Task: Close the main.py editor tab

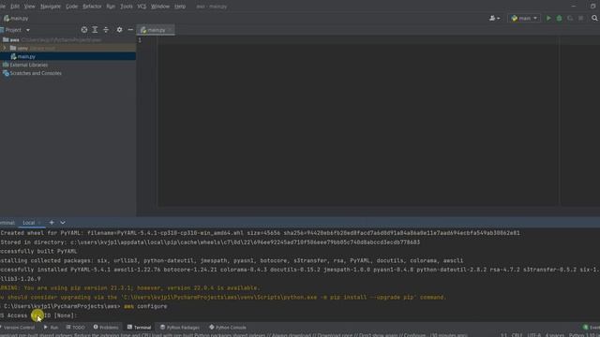Action: coord(170,30)
